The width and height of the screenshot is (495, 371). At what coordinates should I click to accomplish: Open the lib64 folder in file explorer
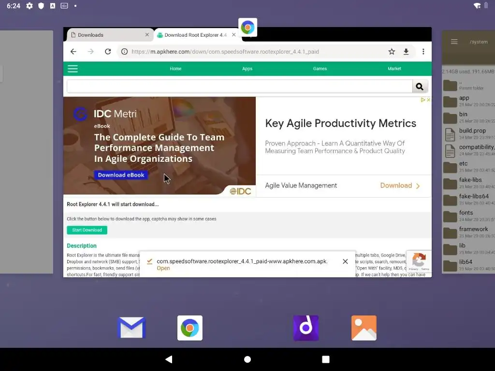(469, 265)
